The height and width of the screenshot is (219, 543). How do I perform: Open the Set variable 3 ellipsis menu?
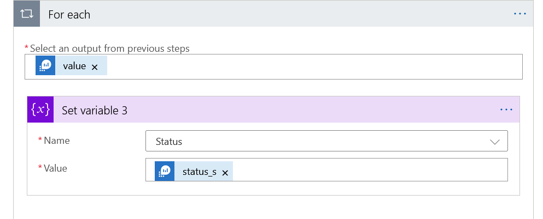pyautogui.click(x=506, y=110)
